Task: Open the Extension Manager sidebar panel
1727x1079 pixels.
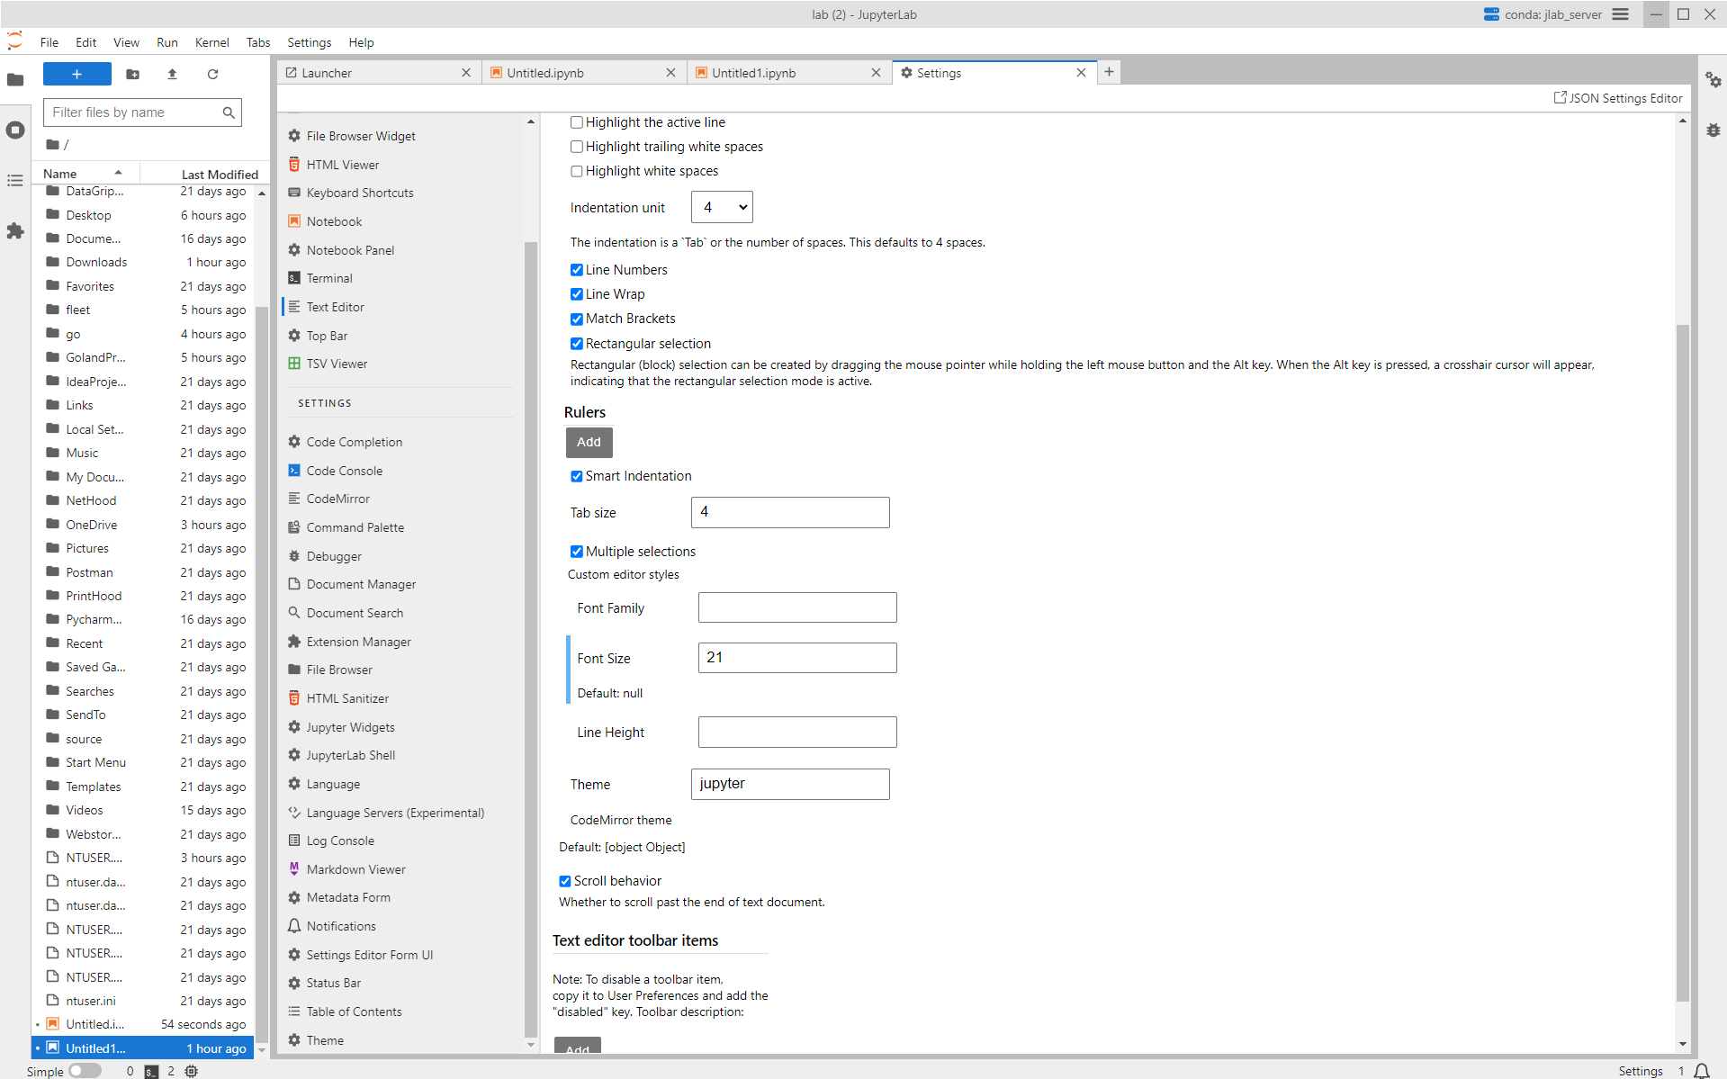Action: 15,231
